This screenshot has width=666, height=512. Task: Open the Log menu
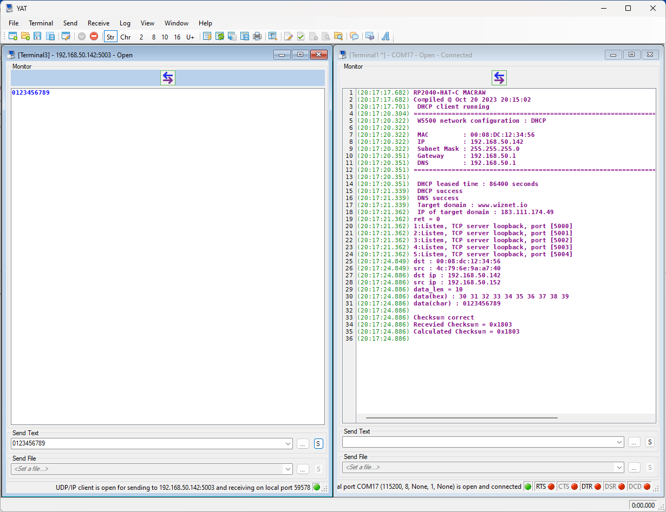pyautogui.click(x=125, y=23)
